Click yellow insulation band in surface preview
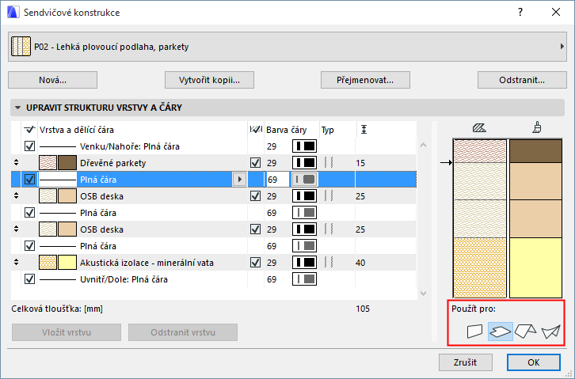 pos(535,267)
